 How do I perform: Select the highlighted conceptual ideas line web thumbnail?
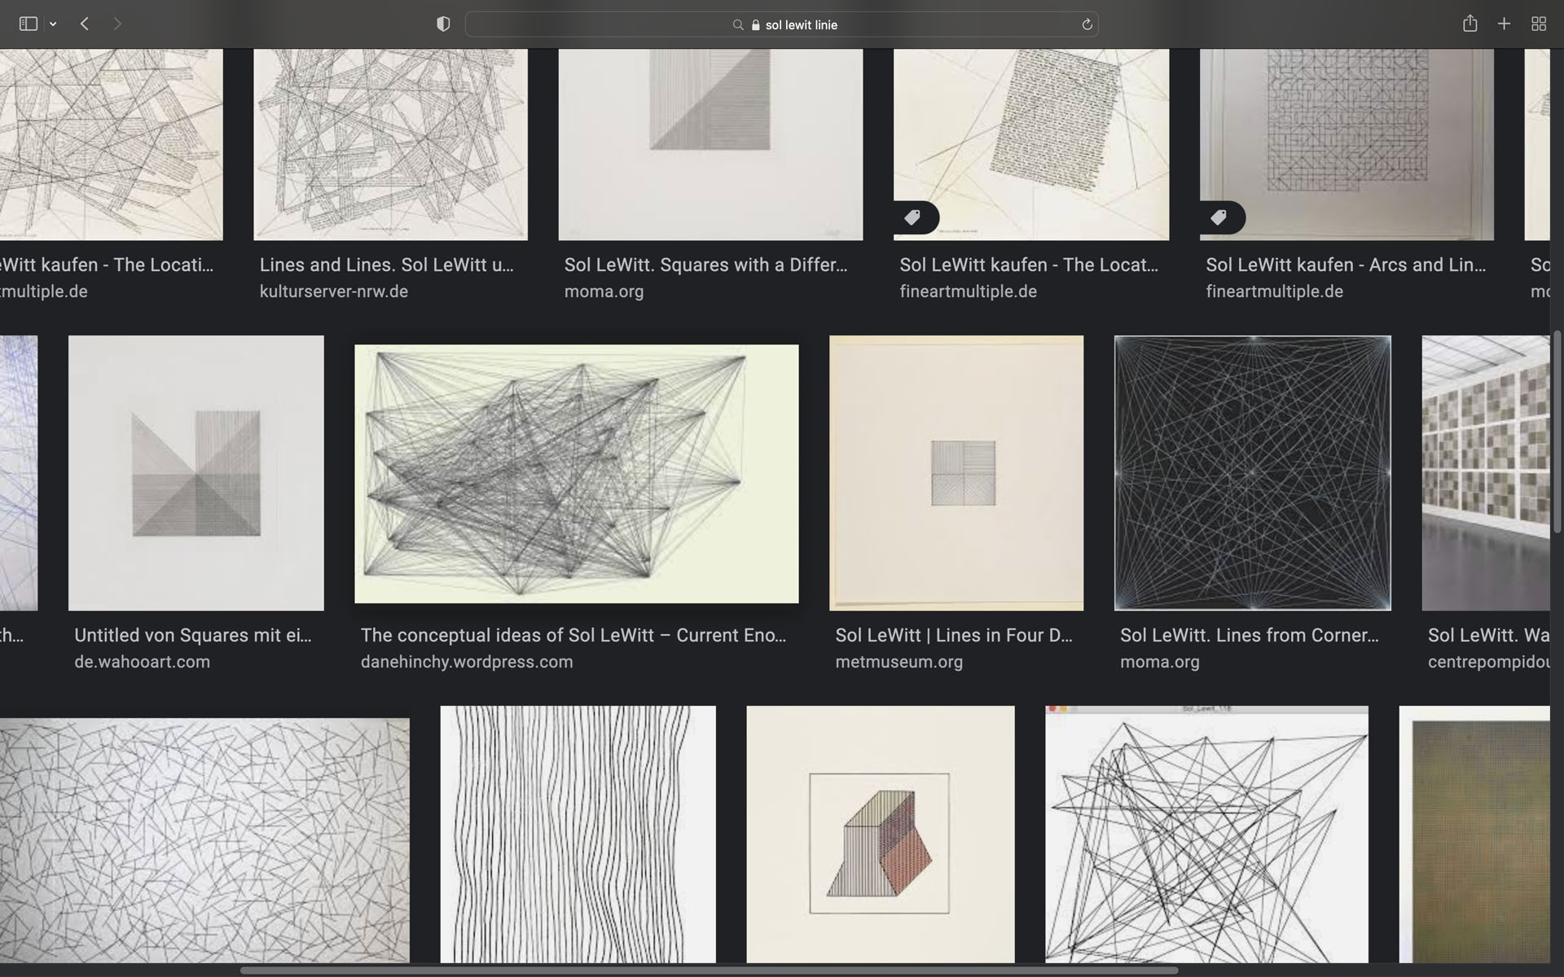[x=577, y=474]
